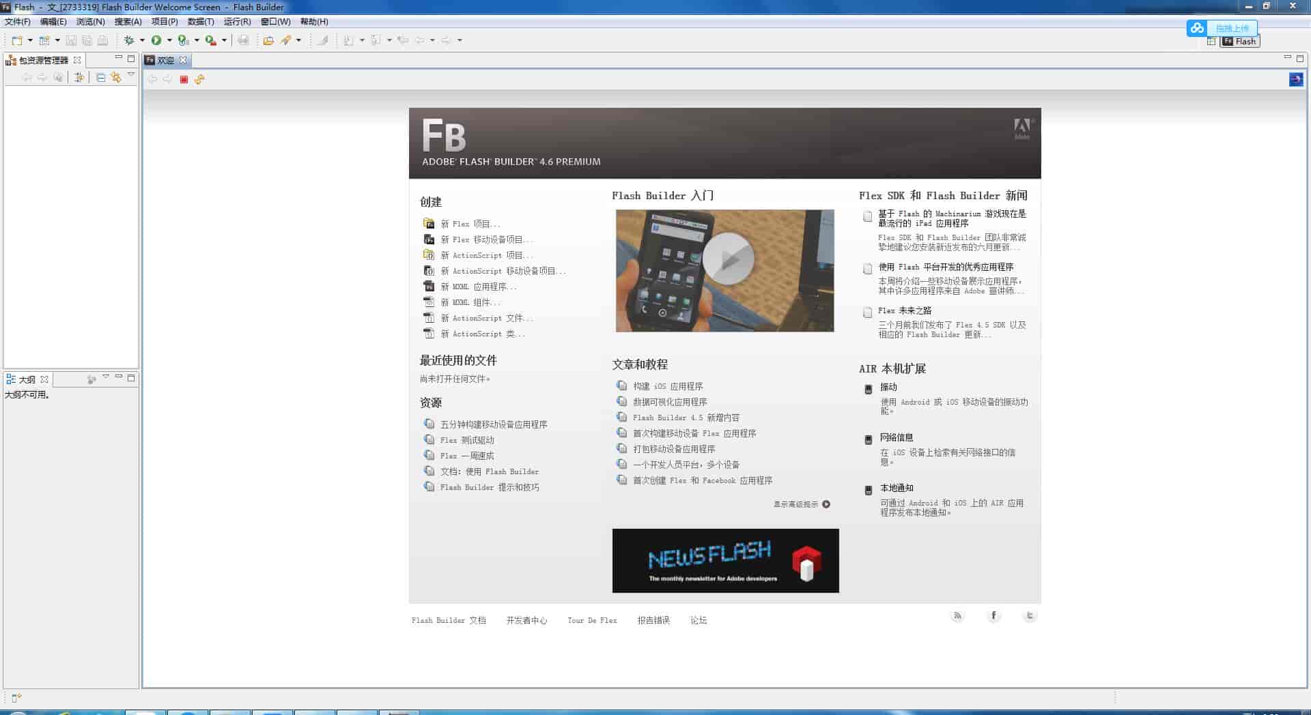Screen dimensions: 1311x715
Task: Select the Debug icon in the toolbar
Action: pos(128,40)
